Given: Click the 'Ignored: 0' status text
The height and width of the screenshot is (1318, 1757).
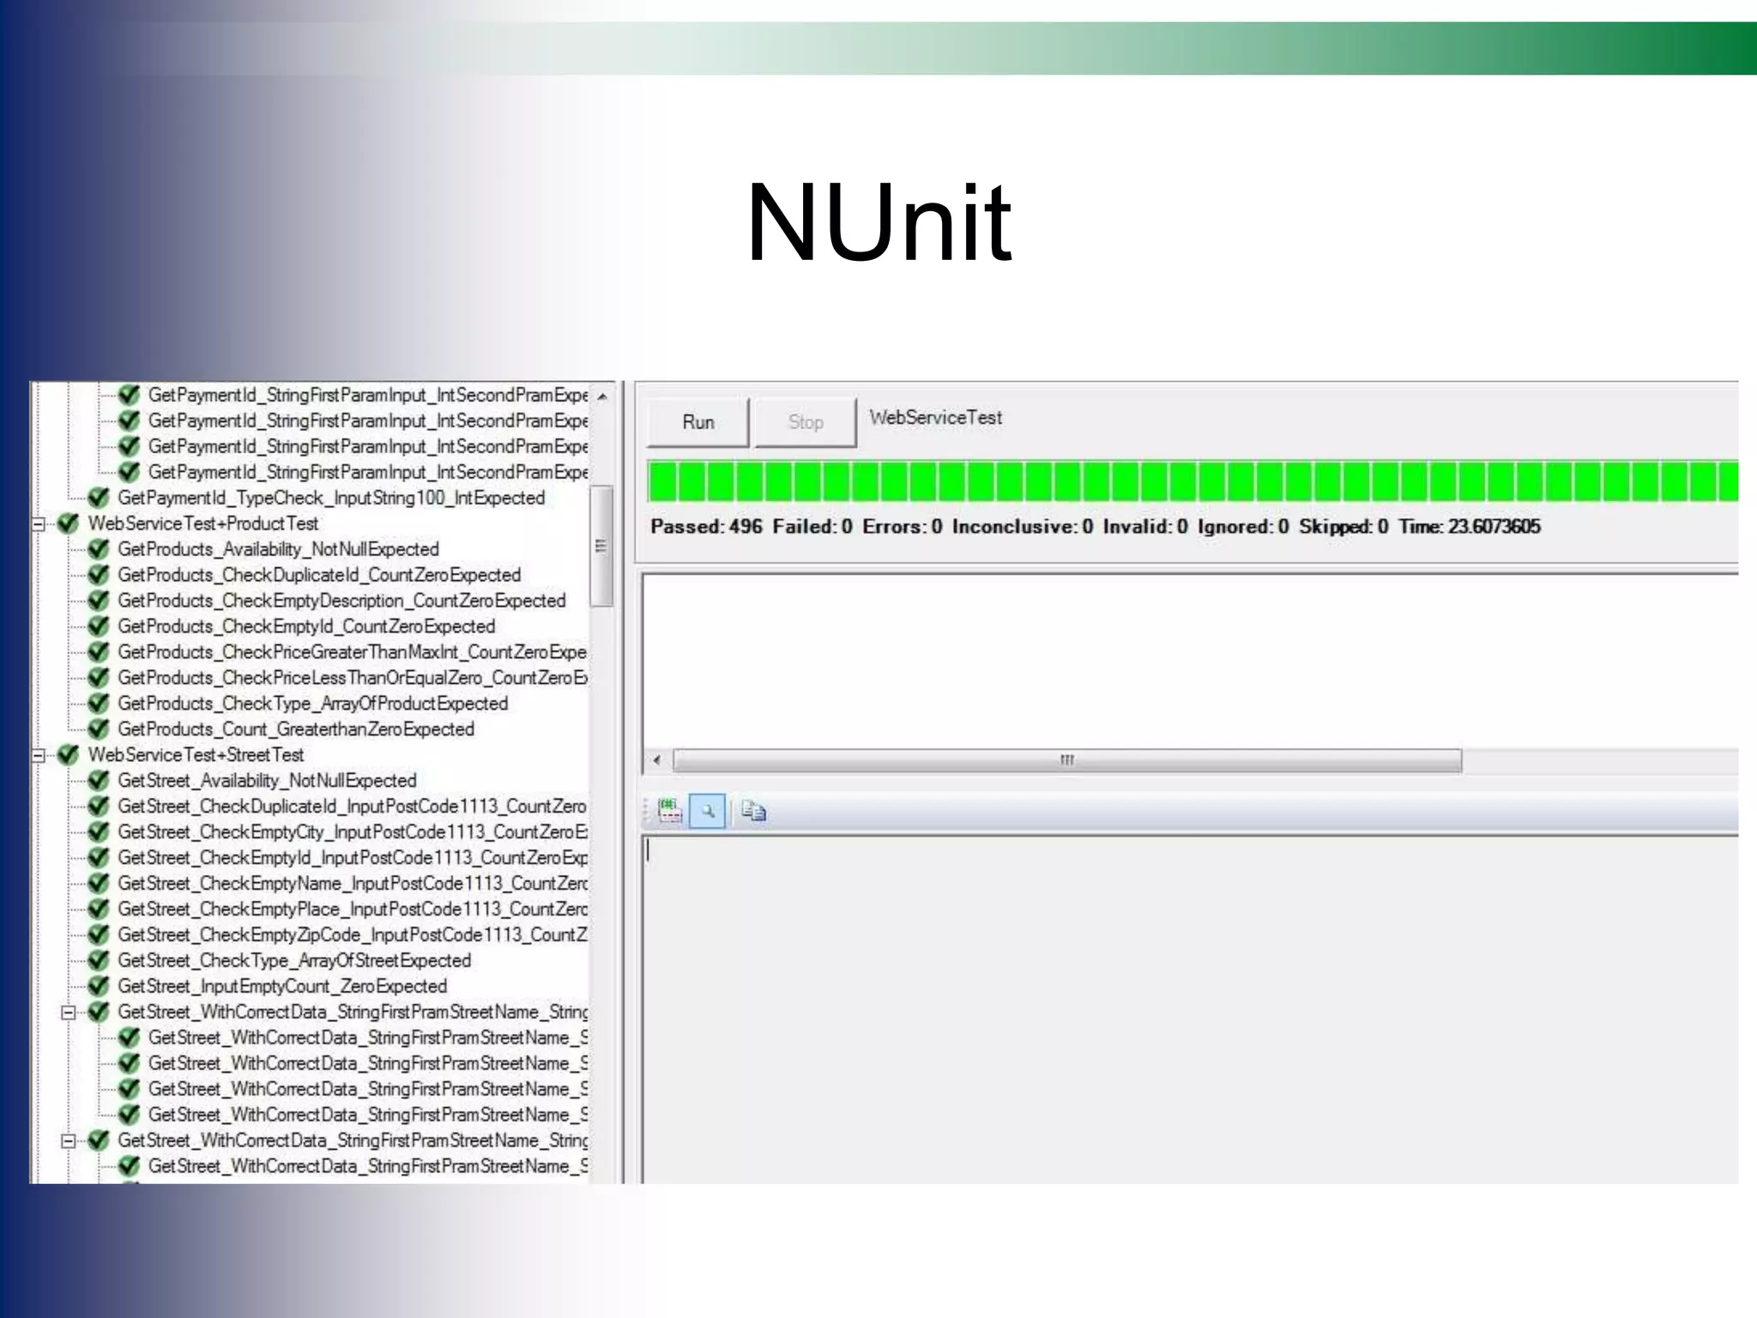Looking at the screenshot, I should tap(1243, 527).
